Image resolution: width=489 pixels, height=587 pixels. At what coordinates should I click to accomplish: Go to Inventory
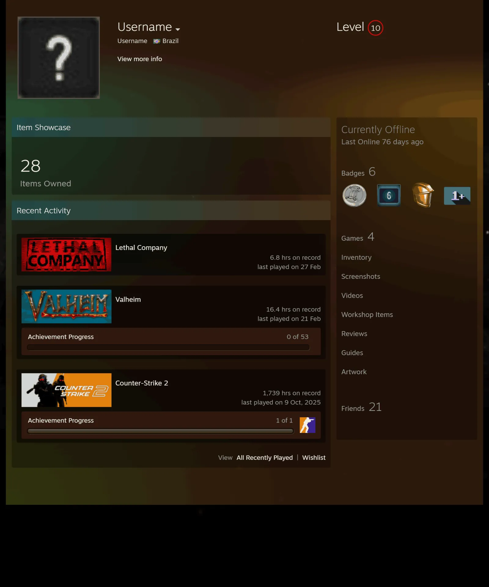356,257
